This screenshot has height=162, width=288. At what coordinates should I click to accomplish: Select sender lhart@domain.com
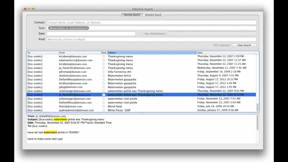(x=71, y=106)
